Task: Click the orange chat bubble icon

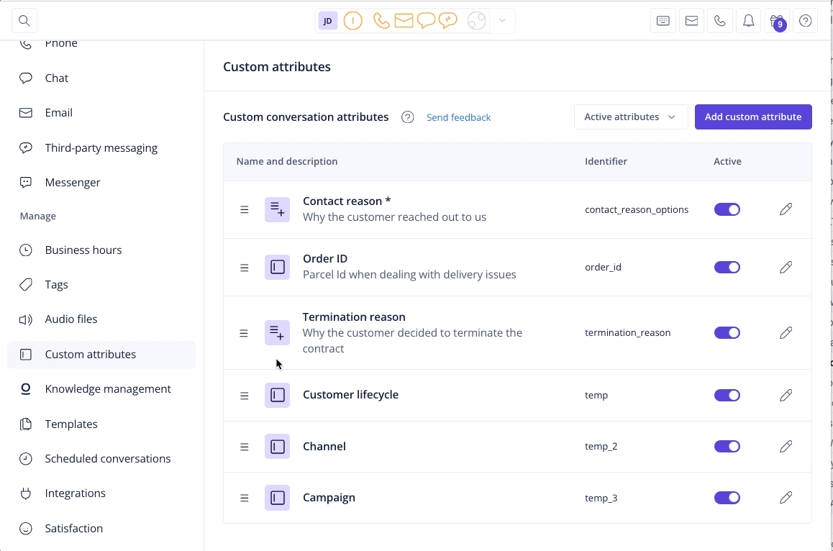Action: (x=426, y=21)
